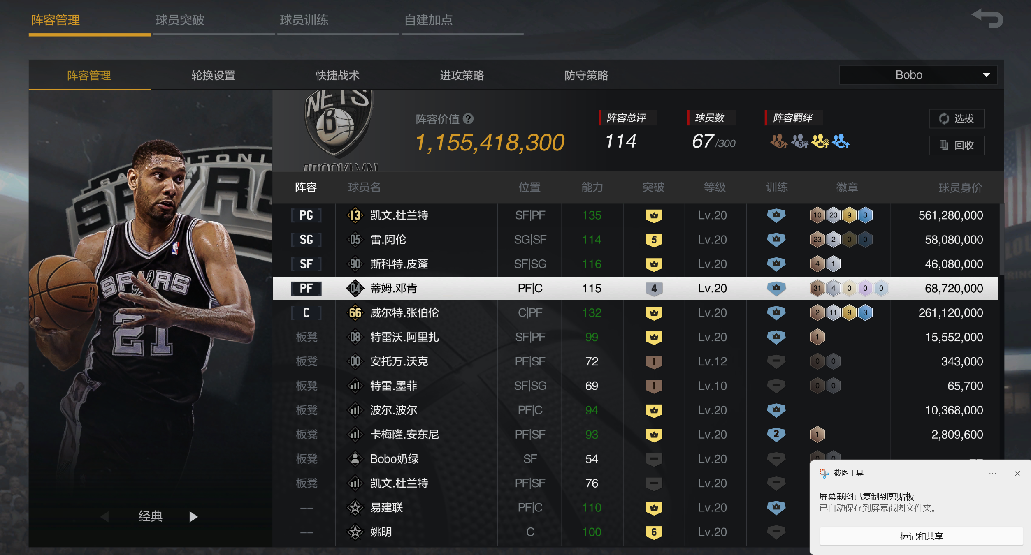Click the yellow lineup bond icon
This screenshot has height=555, width=1031.
pyautogui.click(x=820, y=141)
